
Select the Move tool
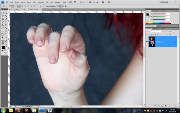coord(6,13)
